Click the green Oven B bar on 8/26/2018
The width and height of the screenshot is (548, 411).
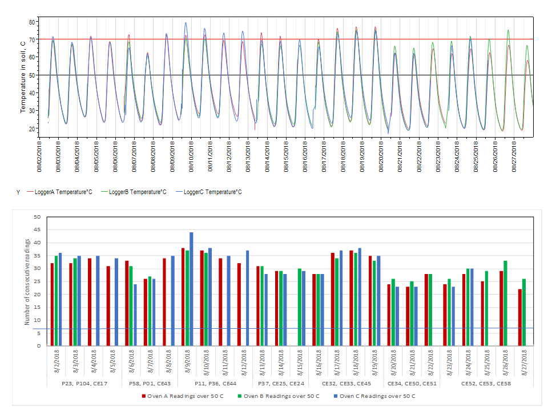pyautogui.click(x=505, y=303)
